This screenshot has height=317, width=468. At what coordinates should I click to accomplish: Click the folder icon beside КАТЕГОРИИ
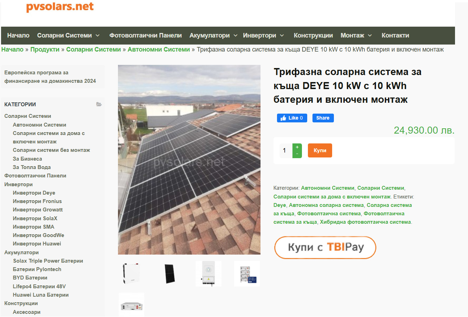(99, 104)
